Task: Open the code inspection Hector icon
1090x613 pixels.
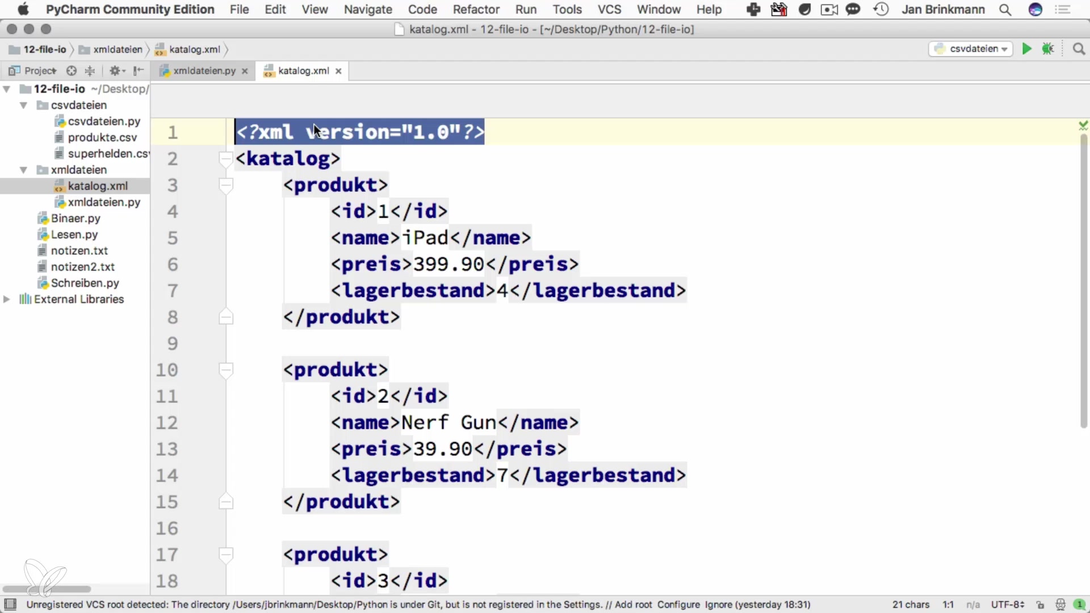Action: (x=1060, y=604)
